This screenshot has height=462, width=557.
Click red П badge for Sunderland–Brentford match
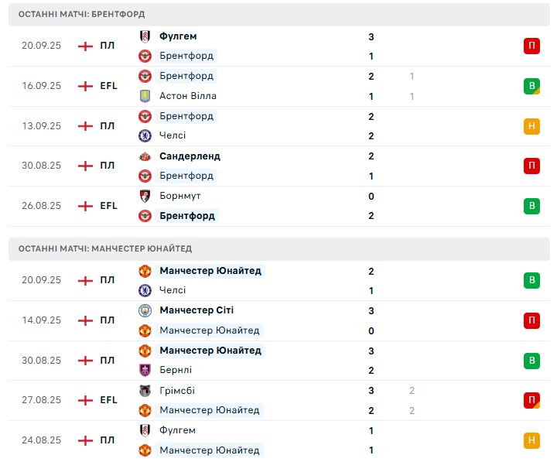[531, 166]
